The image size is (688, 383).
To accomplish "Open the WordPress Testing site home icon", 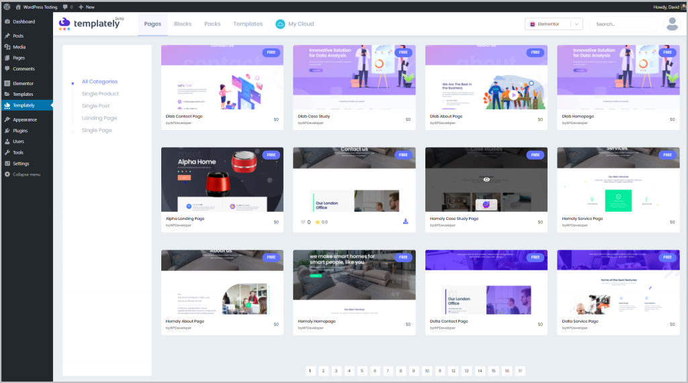I will pos(18,7).
